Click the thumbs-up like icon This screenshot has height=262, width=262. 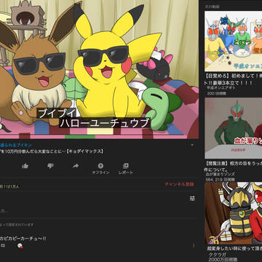pyautogui.click(x=25, y=166)
